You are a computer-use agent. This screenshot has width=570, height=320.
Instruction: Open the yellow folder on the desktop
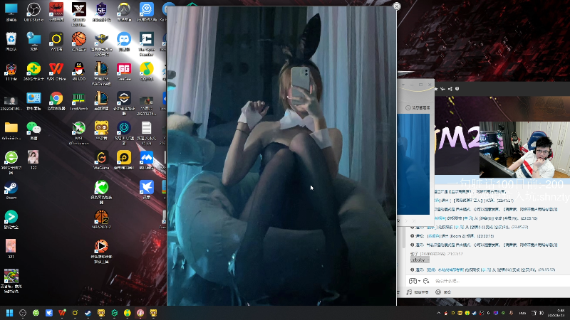pyautogui.click(x=11, y=131)
